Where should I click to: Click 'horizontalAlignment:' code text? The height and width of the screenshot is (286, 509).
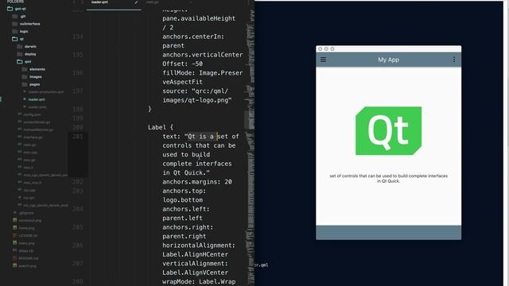click(x=199, y=245)
